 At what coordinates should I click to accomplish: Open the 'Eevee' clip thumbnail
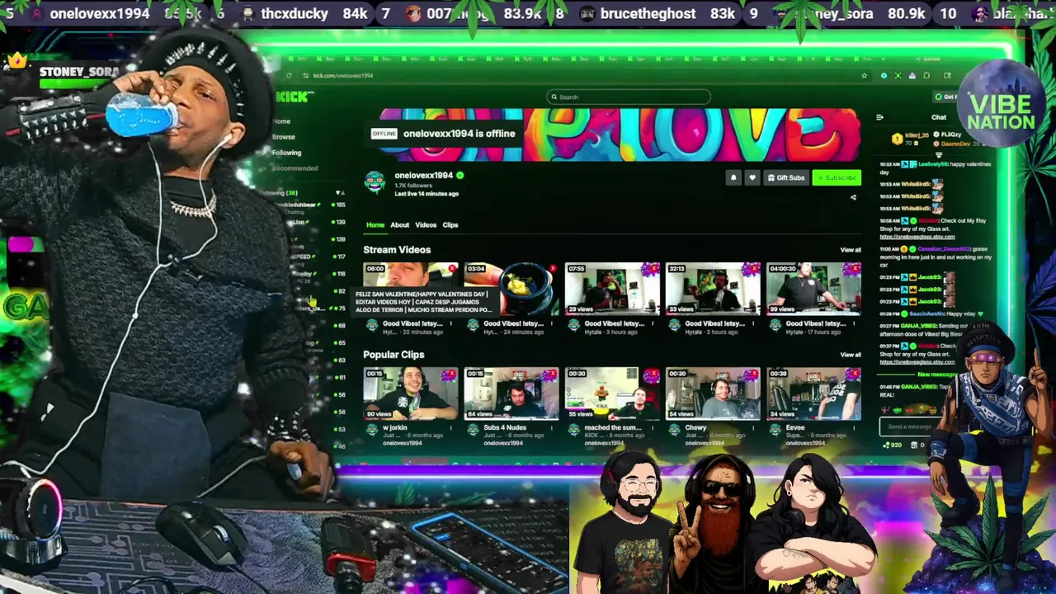813,394
